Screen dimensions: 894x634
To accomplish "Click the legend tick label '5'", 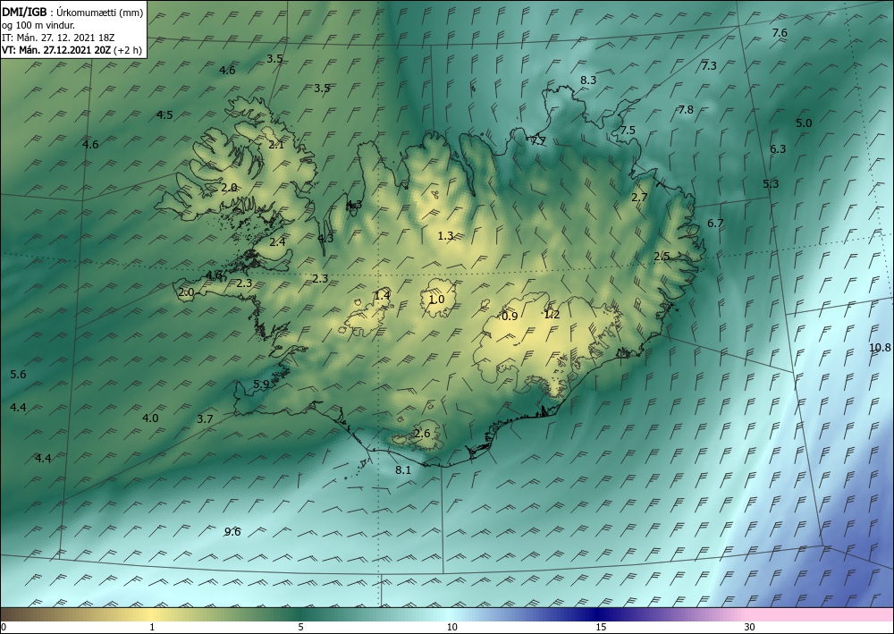I will [x=300, y=628].
